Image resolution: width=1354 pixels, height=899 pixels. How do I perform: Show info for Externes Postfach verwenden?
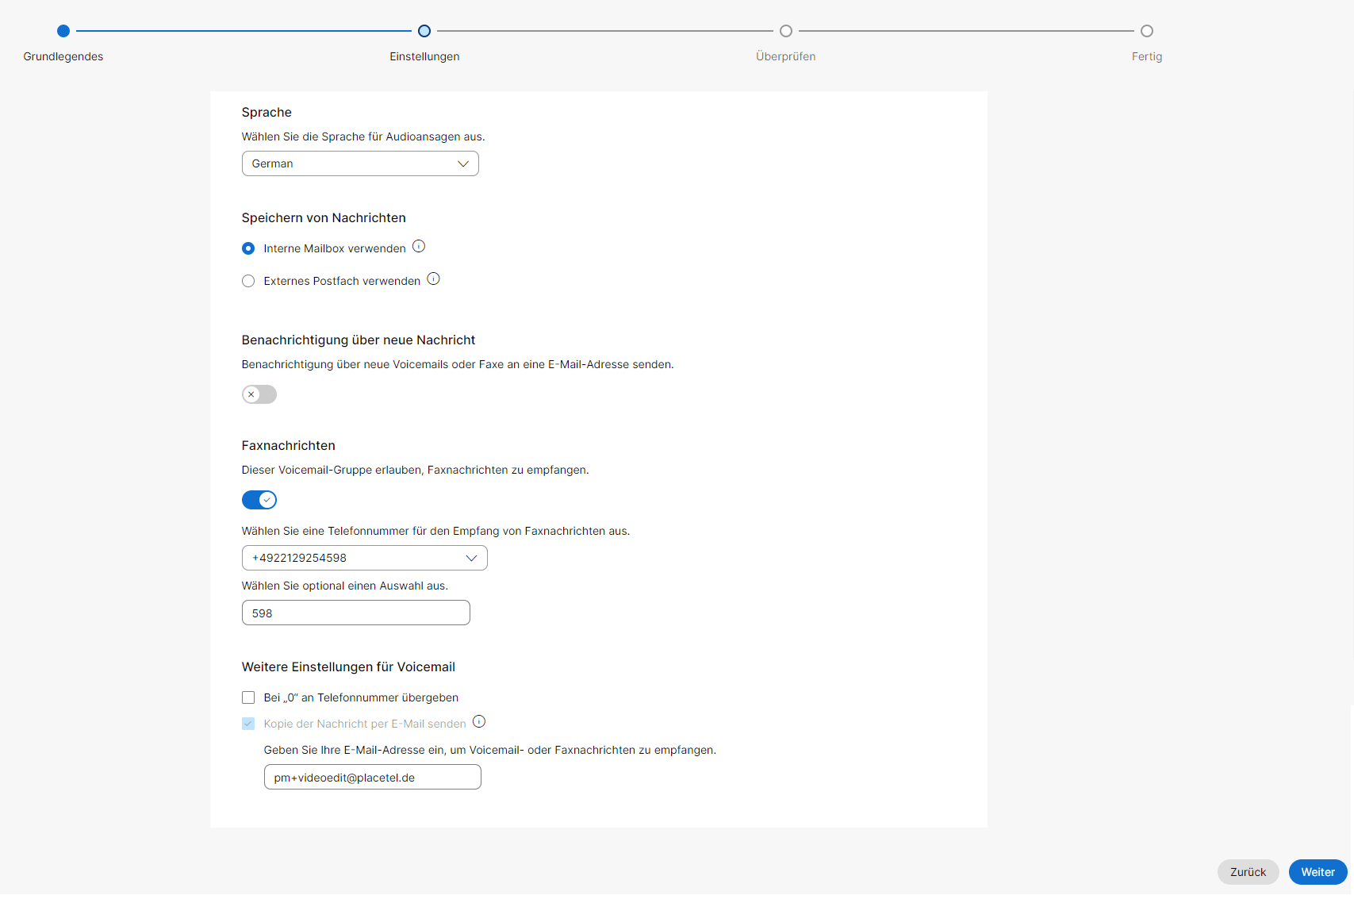433,279
